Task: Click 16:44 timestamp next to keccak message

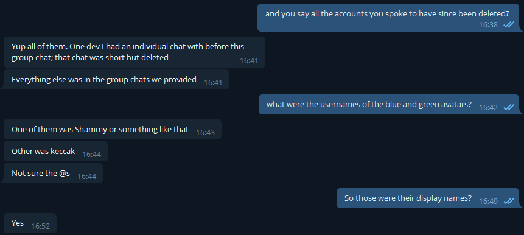Action: point(91,155)
